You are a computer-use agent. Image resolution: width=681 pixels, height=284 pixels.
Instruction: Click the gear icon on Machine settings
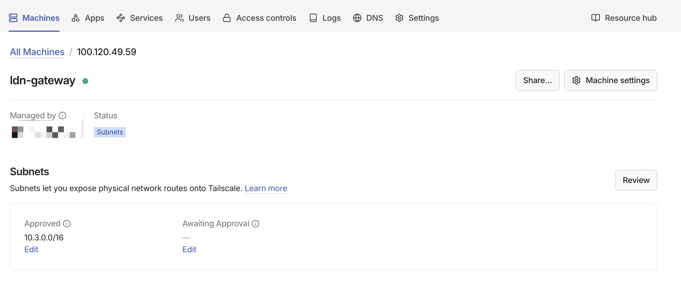[576, 80]
